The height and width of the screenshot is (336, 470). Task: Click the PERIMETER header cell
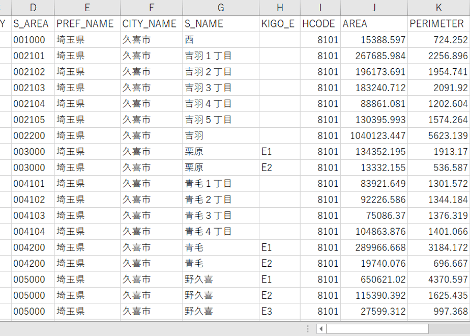click(439, 24)
